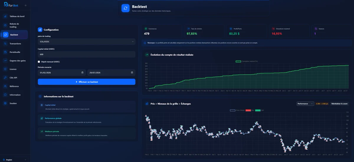
Task: Open the Référence menu item
Action: click(x=14, y=86)
